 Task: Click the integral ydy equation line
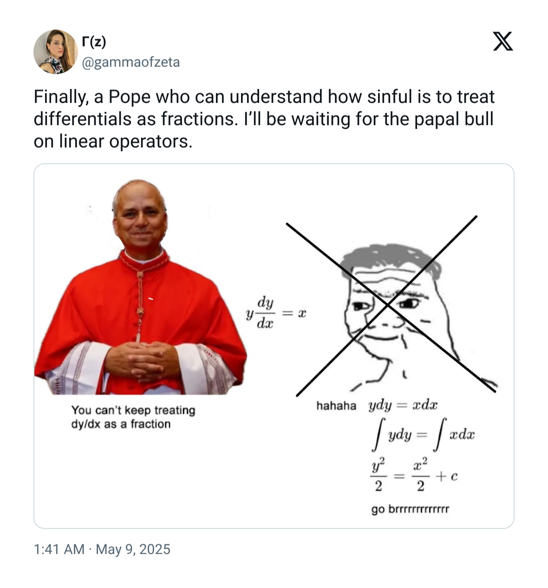click(x=423, y=435)
